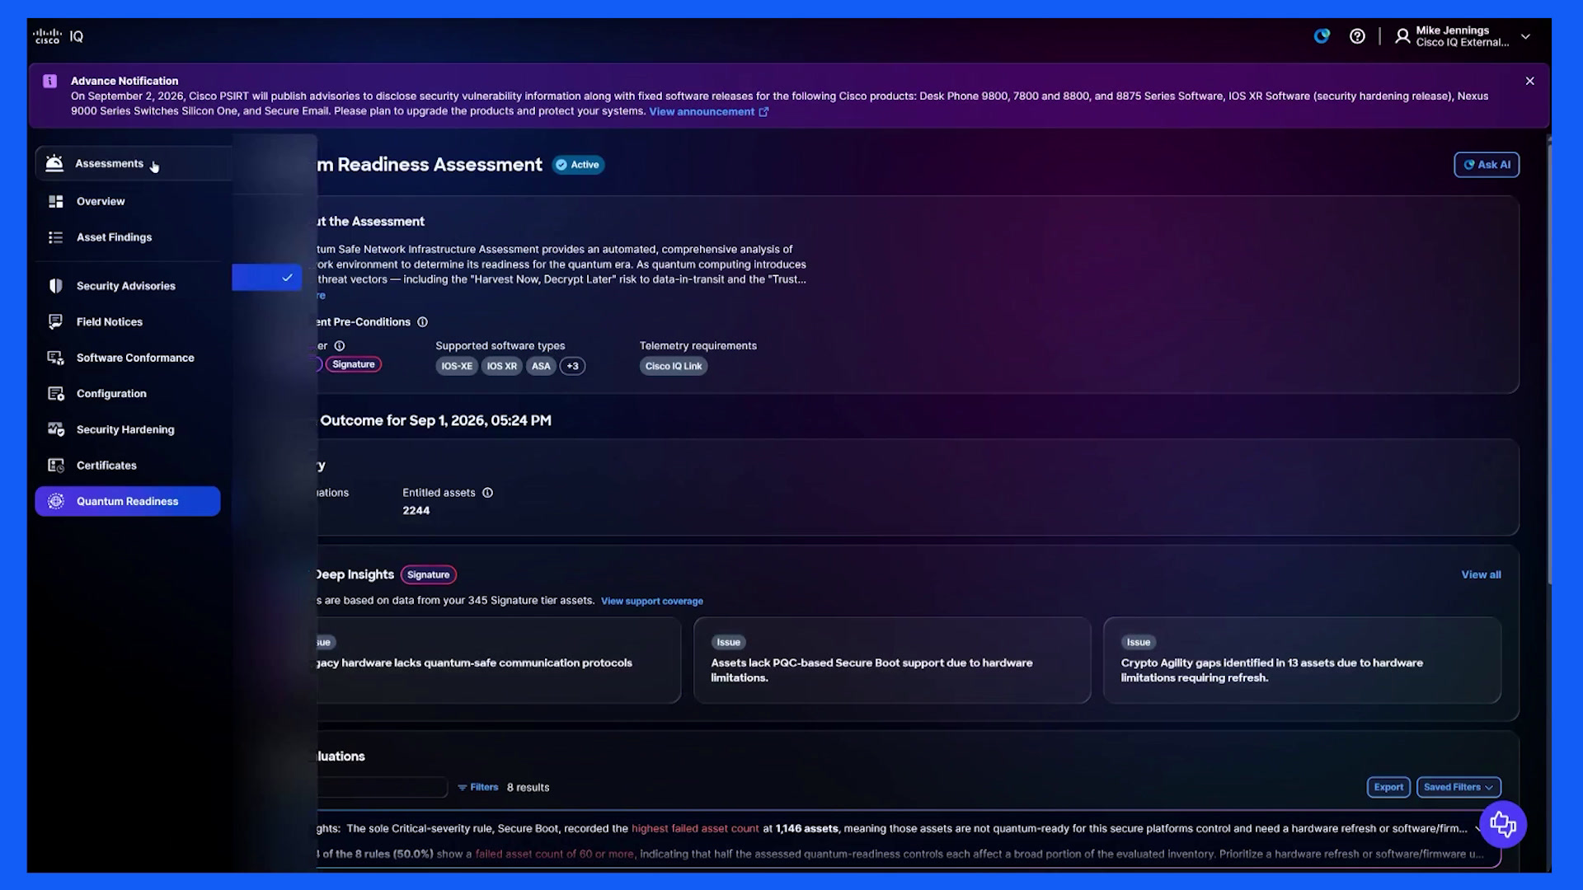
Task: Click the Active status badge
Action: point(578,165)
